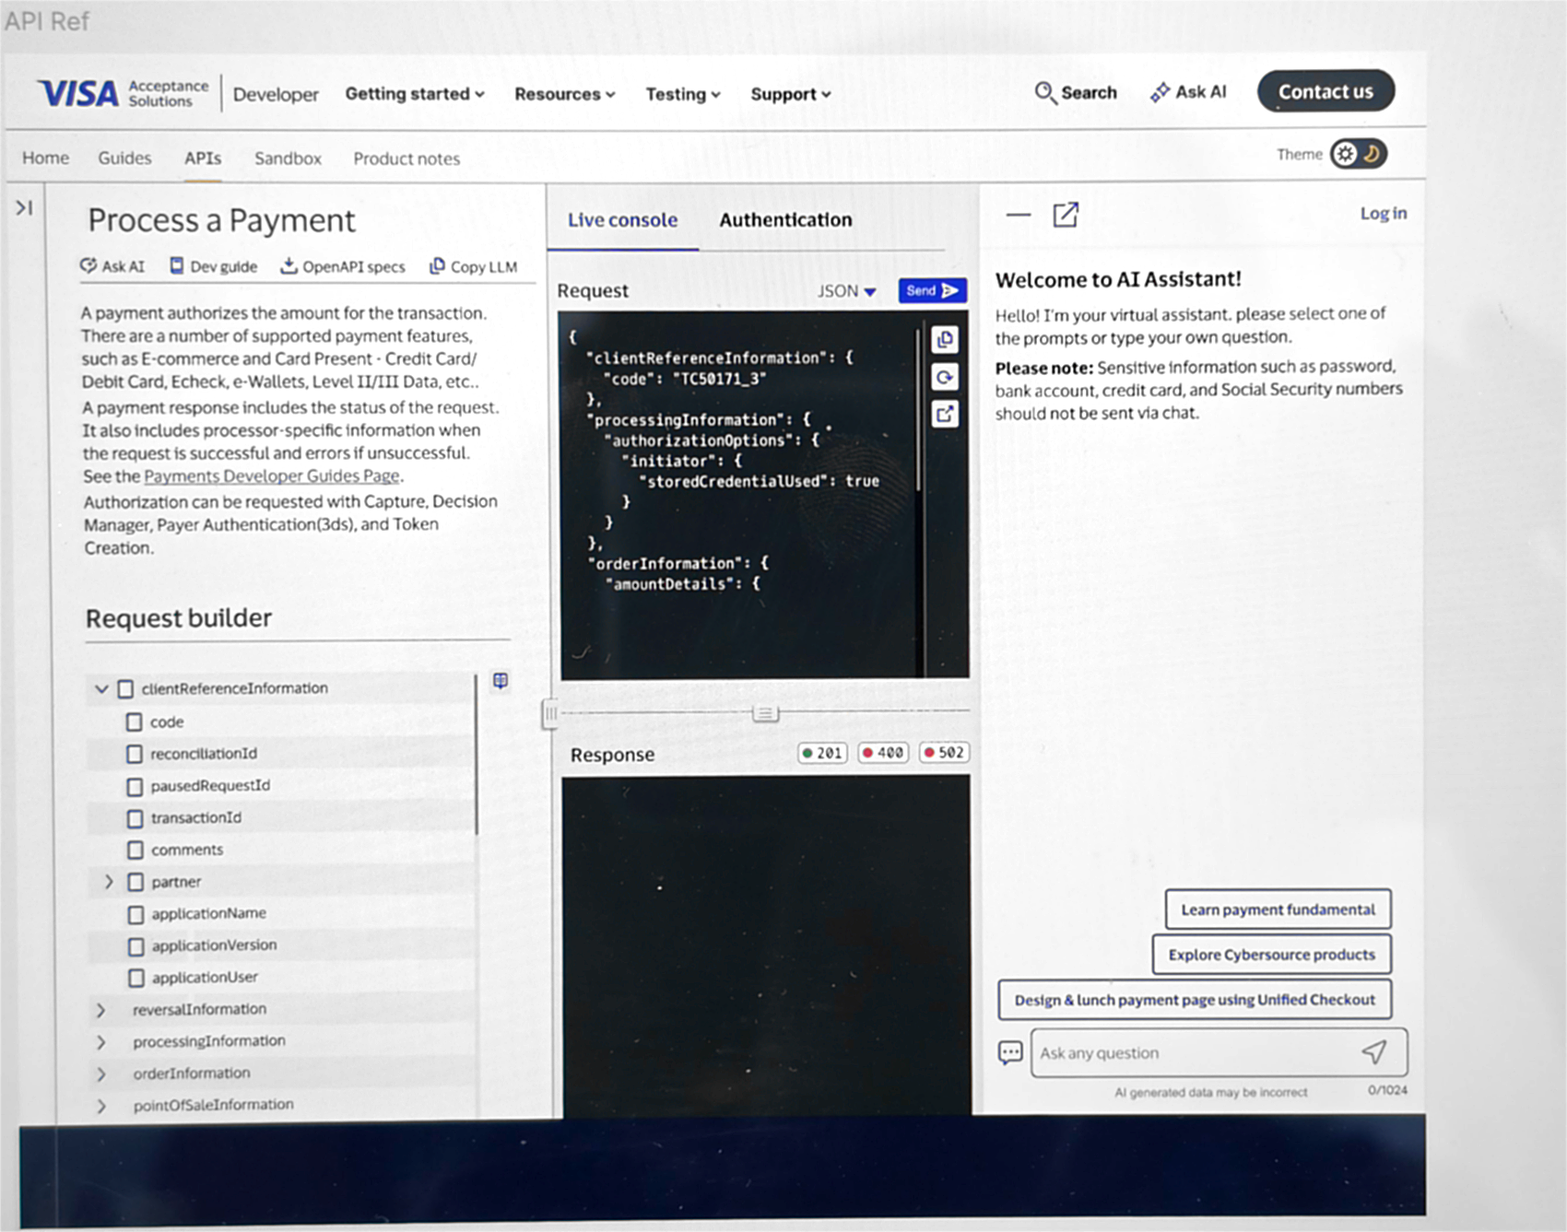Select the transactionId checkbox
The width and height of the screenshot is (1567, 1232).
135,818
